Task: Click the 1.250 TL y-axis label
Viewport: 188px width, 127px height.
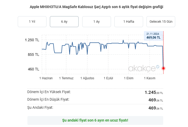Action: [x=32, y=40]
